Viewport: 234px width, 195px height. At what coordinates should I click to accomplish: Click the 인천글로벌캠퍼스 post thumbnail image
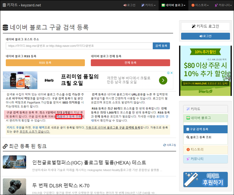point(14,162)
